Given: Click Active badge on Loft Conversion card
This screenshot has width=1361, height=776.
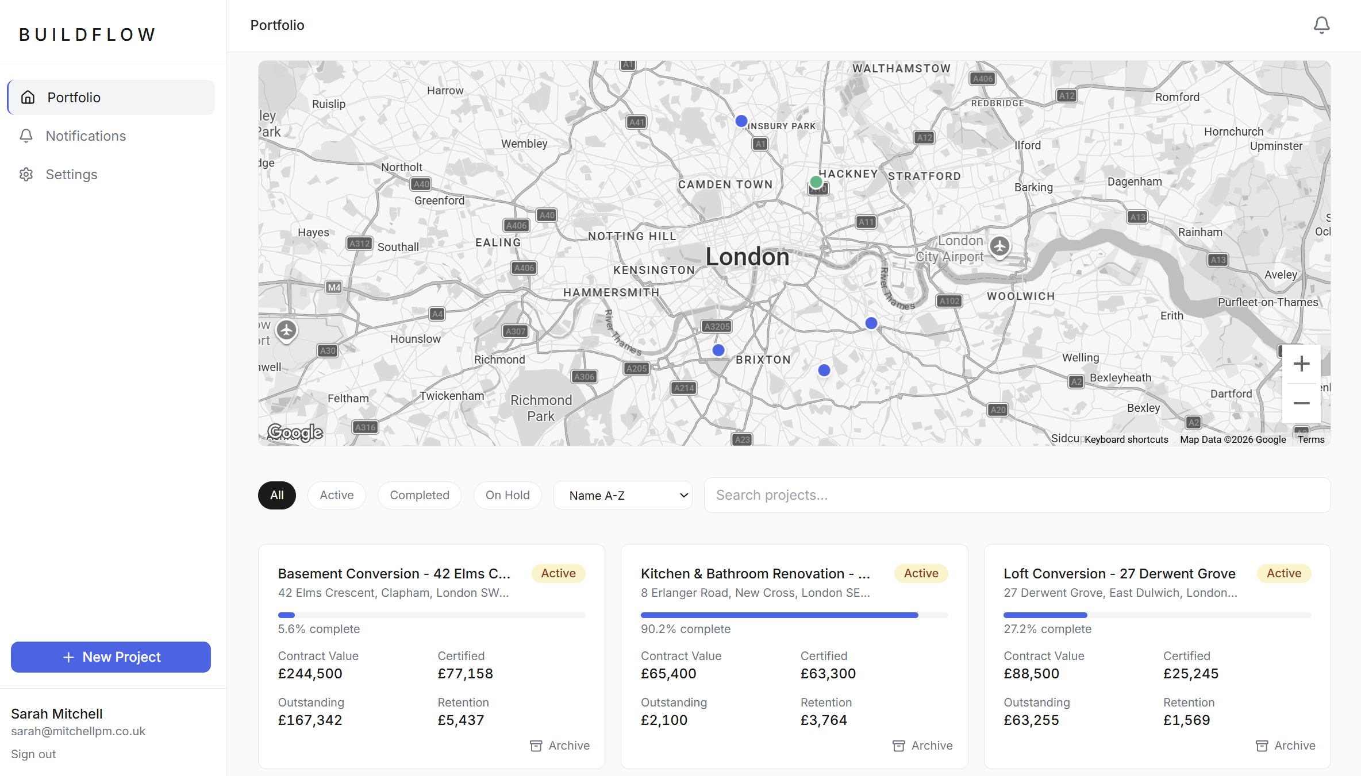Looking at the screenshot, I should point(1284,573).
